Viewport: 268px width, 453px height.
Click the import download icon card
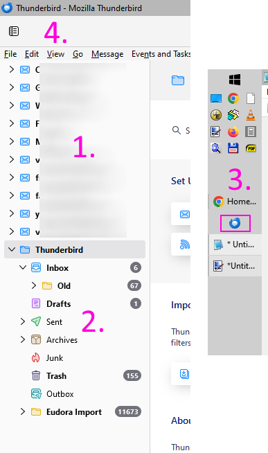(x=181, y=373)
